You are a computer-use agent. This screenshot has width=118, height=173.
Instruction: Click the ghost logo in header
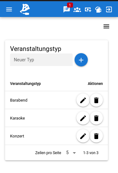click(25, 9)
